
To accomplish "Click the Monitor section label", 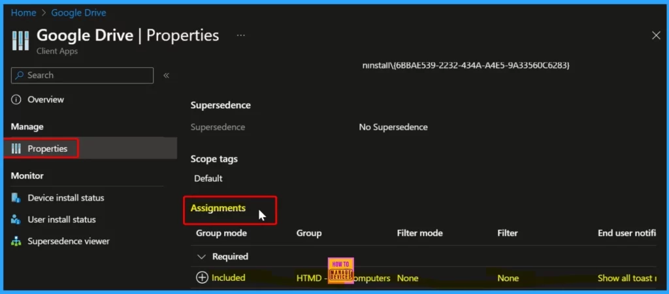I will point(27,176).
